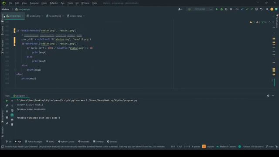Image resolution: width=279 pixels, height=157 pixels.
Task: Open the Tools menu
Action: (x=70, y=3)
